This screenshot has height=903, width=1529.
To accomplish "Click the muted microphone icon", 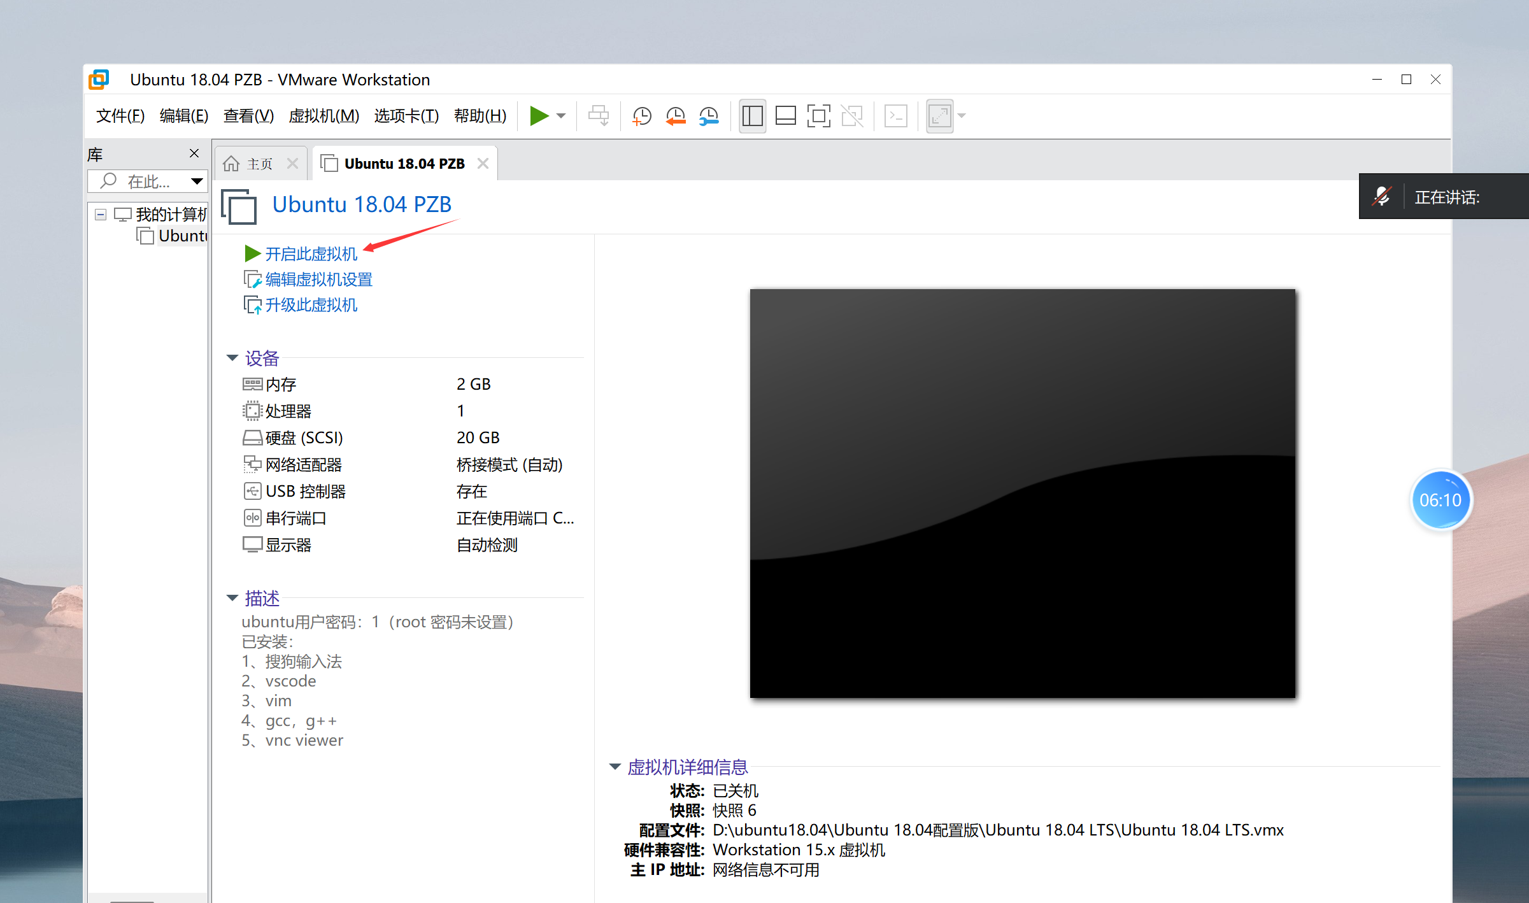I will [1381, 197].
